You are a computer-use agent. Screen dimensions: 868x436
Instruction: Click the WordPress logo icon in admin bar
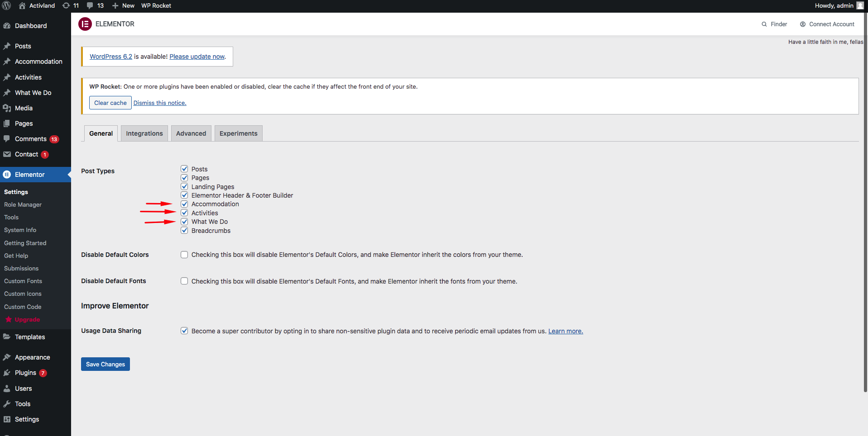click(6, 5)
